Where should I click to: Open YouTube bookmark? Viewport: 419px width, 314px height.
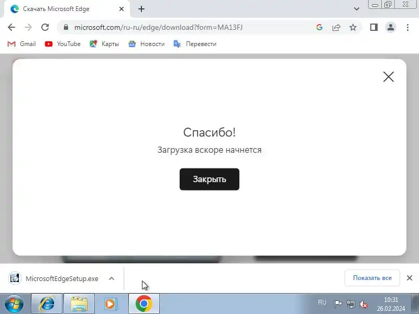63,44
